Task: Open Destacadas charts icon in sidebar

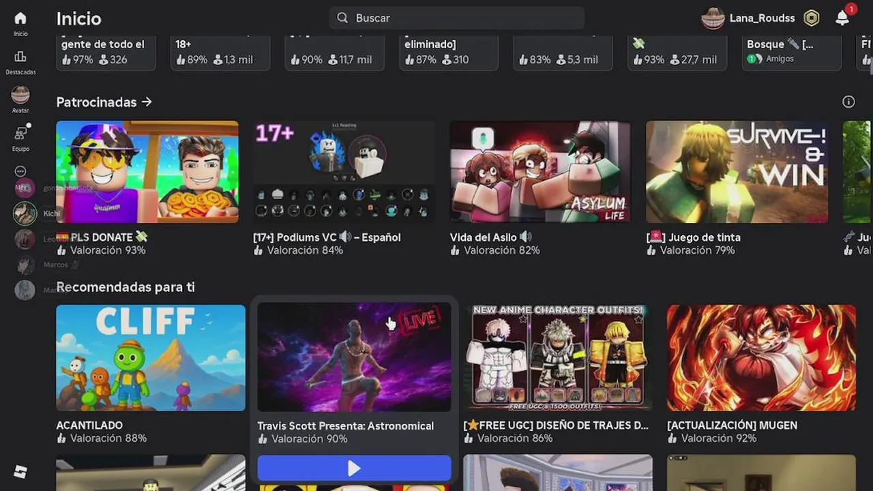Action: click(x=20, y=57)
